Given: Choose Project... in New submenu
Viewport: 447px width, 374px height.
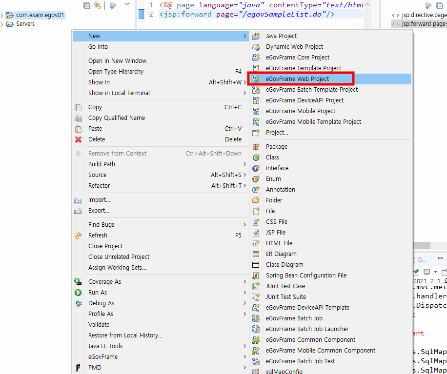Looking at the screenshot, I should pyautogui.click(x=331, y=133).
